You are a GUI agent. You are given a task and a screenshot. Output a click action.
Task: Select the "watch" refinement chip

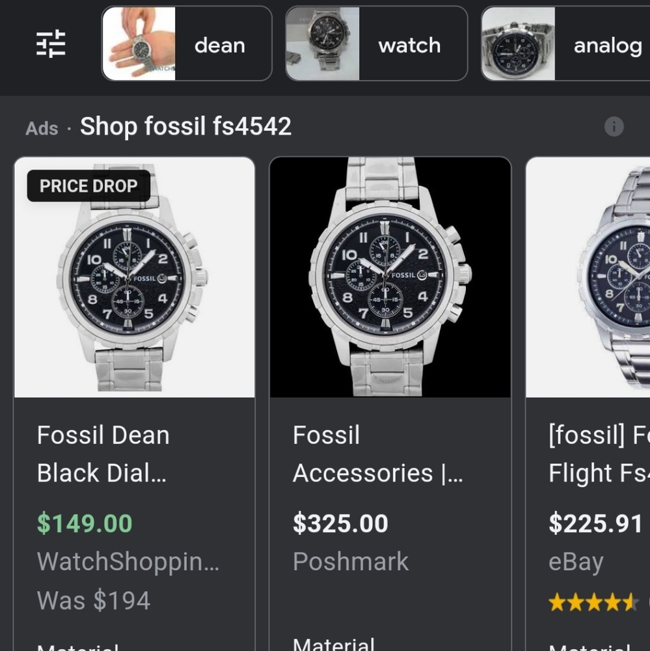pos(409,45)
